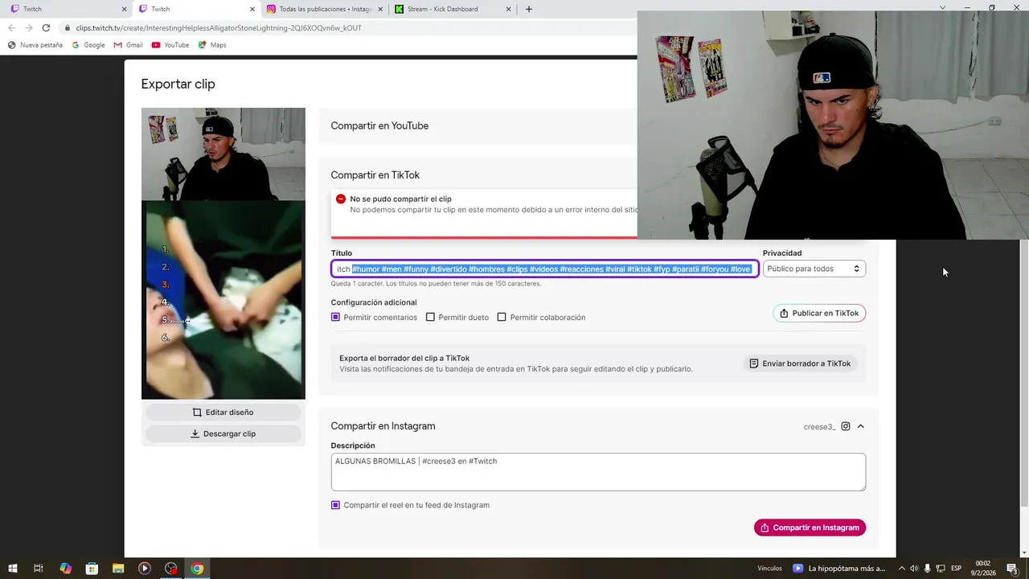
Task: Click the page vertical scrollbar
Action: point(1023,374)
